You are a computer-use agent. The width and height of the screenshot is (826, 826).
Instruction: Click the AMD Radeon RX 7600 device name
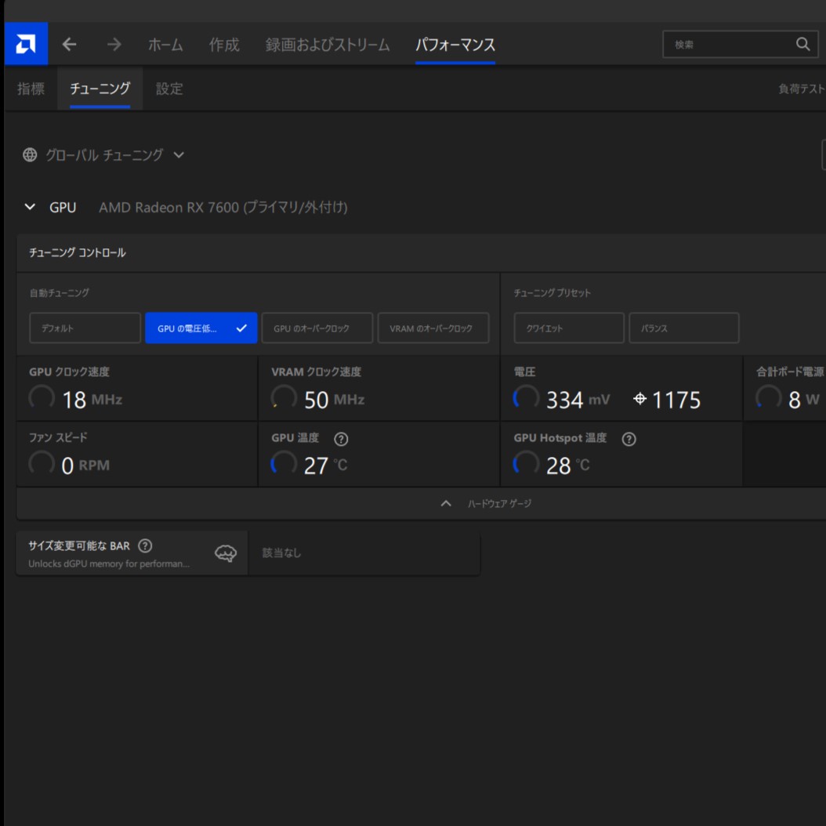223,208
